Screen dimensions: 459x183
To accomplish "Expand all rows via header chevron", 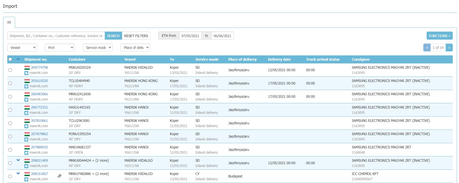I will click(x=18, y=59).
